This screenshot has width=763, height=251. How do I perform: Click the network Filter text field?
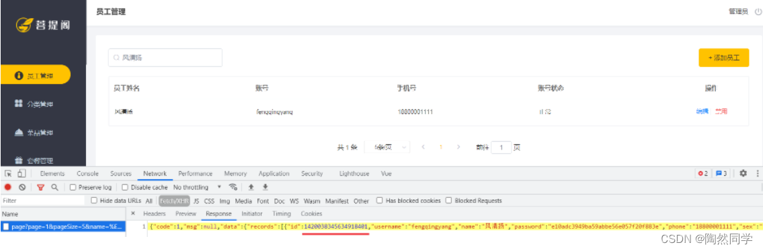point(43,201)
